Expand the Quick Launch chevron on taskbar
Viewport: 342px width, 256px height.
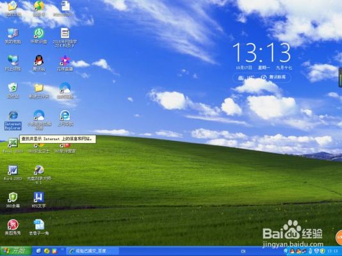tap(63, 249)
